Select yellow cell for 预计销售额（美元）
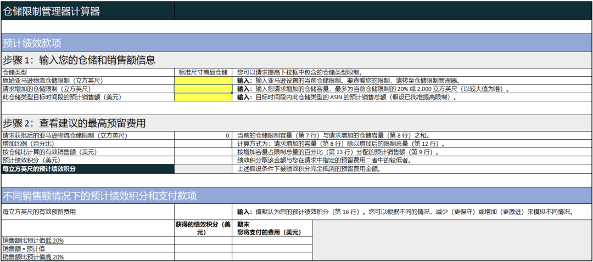This screenshot has width=593, height=262. pos(203,97)
